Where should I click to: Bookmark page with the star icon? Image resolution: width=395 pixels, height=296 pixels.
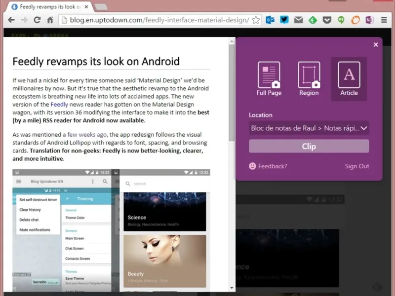pos(256,20)
